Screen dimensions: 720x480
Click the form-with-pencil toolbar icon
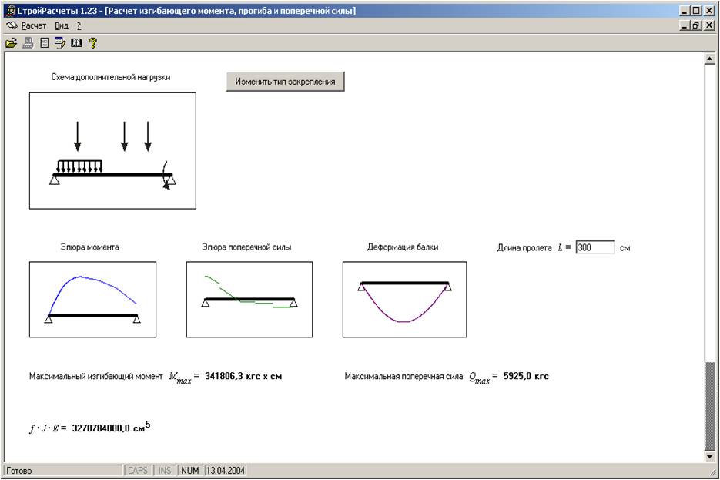pos(60,43)
